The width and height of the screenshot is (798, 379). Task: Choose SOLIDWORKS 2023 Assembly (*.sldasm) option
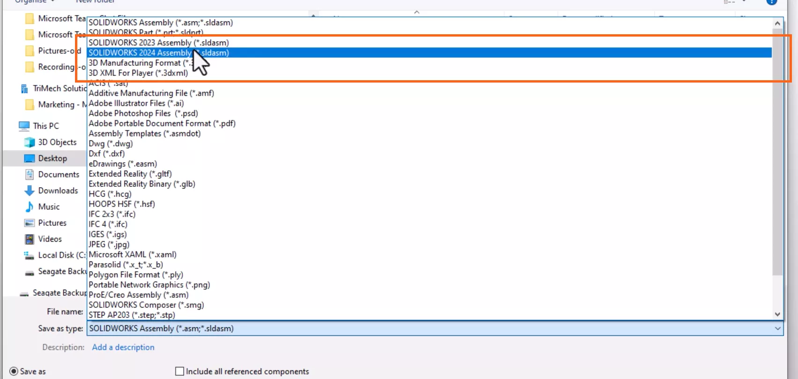[158, 43]
